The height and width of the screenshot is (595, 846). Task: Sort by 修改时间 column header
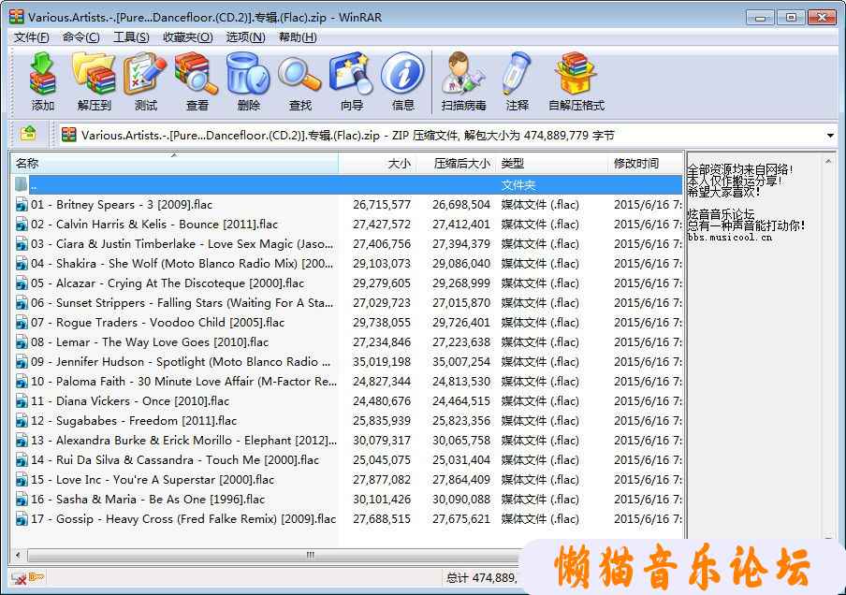(646, 163)
